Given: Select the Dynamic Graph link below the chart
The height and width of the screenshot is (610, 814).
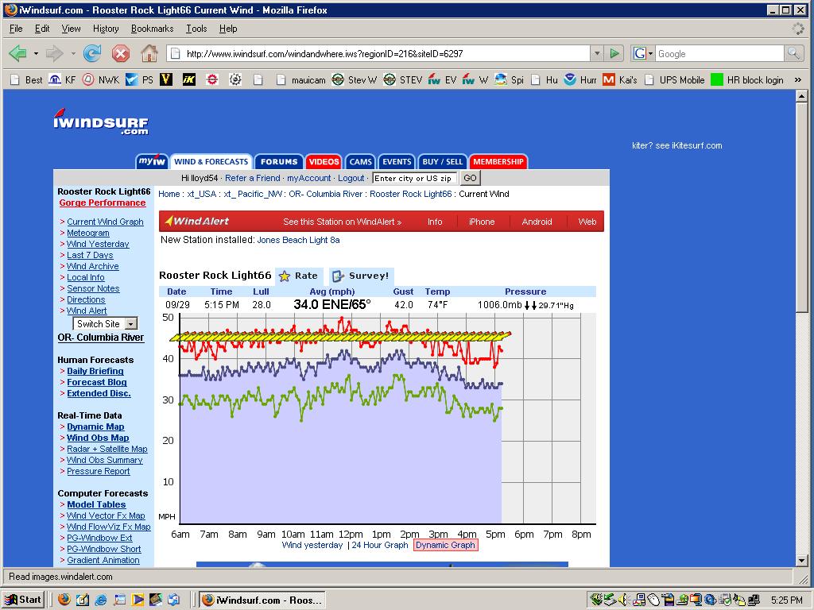Looking at the screenshot, I should point(445,545).
